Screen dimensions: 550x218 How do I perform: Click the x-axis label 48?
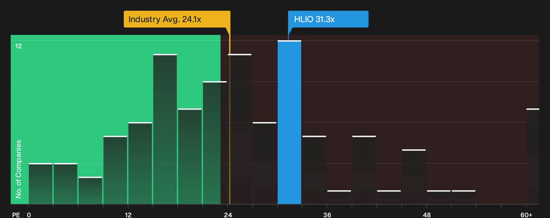click(x=427, y=215)
